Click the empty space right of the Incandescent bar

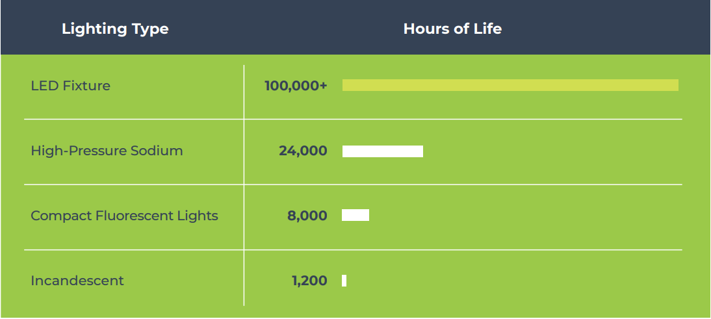513,281
